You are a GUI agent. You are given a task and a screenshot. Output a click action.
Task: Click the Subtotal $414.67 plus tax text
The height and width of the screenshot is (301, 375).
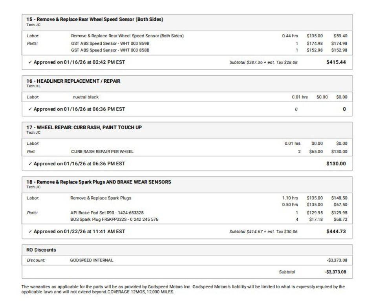point(263,232)
